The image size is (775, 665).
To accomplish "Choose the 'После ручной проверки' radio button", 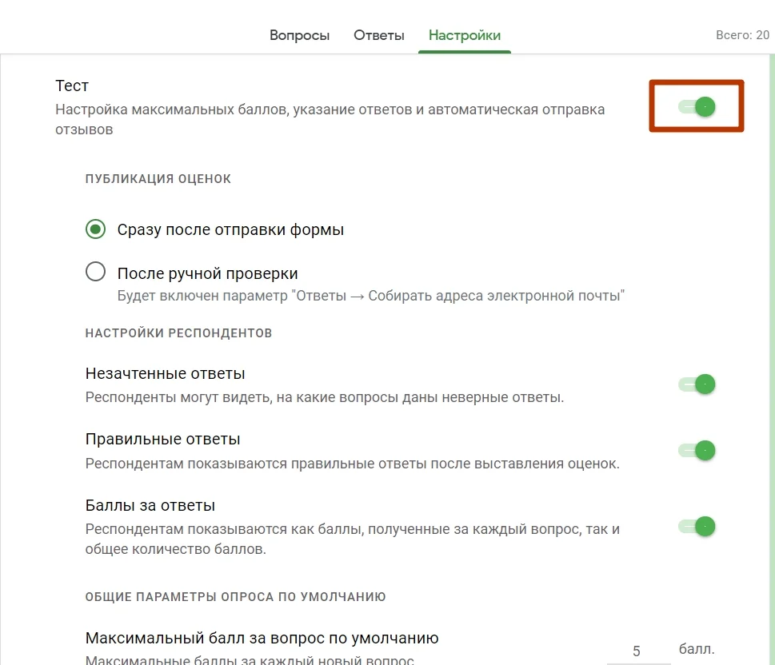I will point(96,273).
